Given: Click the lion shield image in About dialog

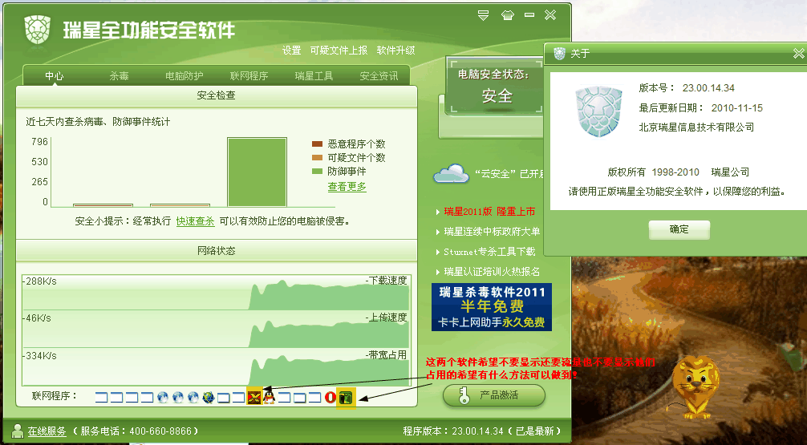Looking at the screenshot, I should click(x=598, y=111).
